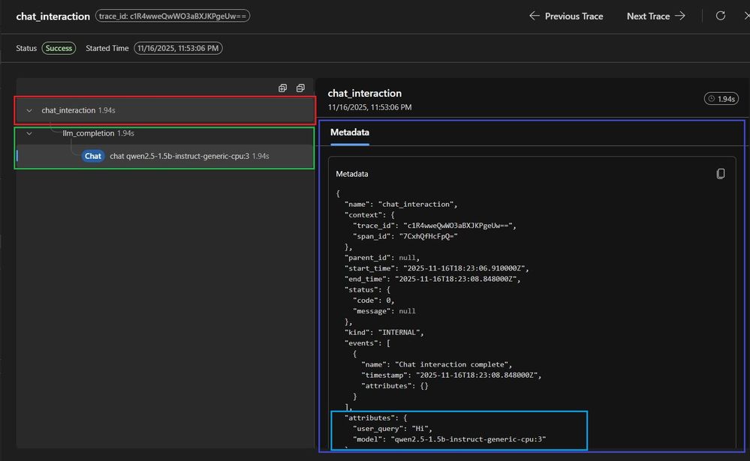The height and width of the screenshot is (461, 750).
Task: Open the Metadata tab
Action: tap(350, 133)
